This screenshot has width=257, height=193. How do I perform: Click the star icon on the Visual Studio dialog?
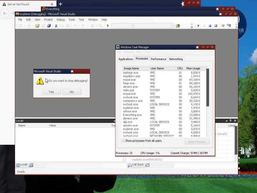[x=72, y=71]
